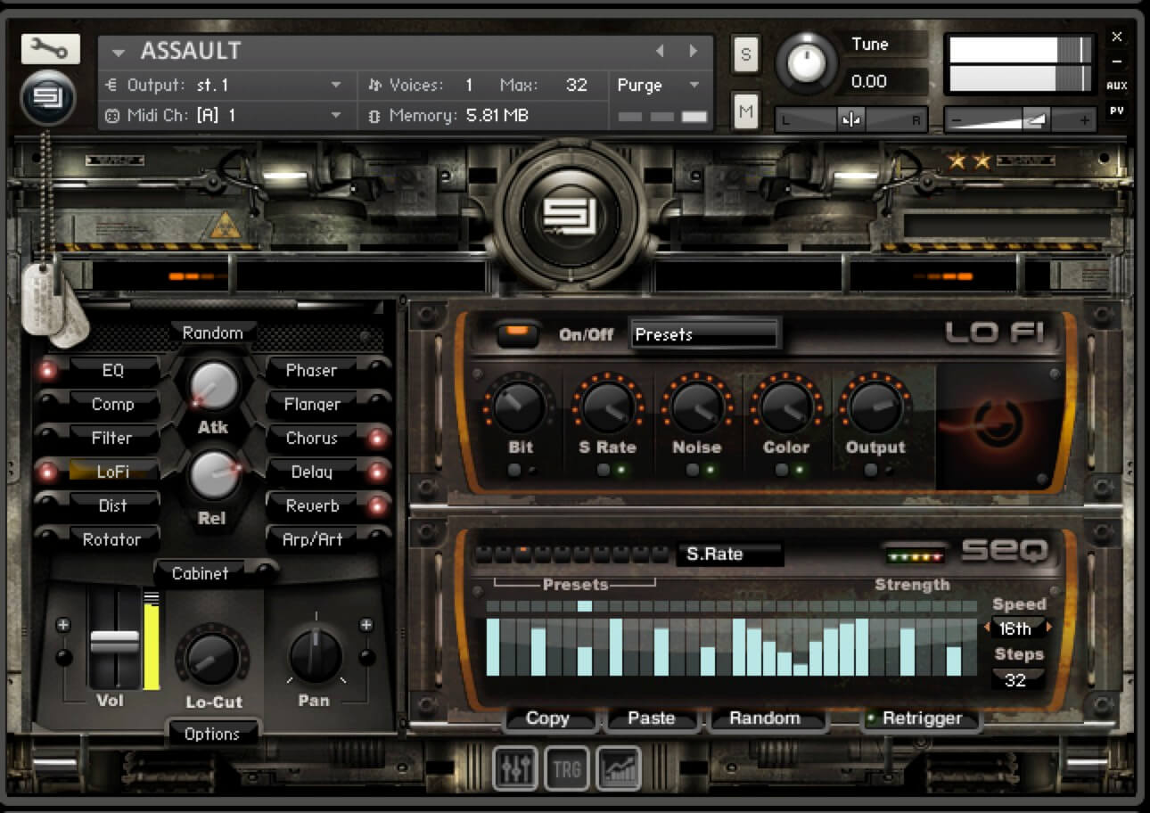Open the TRG trigger page
Viewport: 1150px width, 813px height.
(567, 768)
